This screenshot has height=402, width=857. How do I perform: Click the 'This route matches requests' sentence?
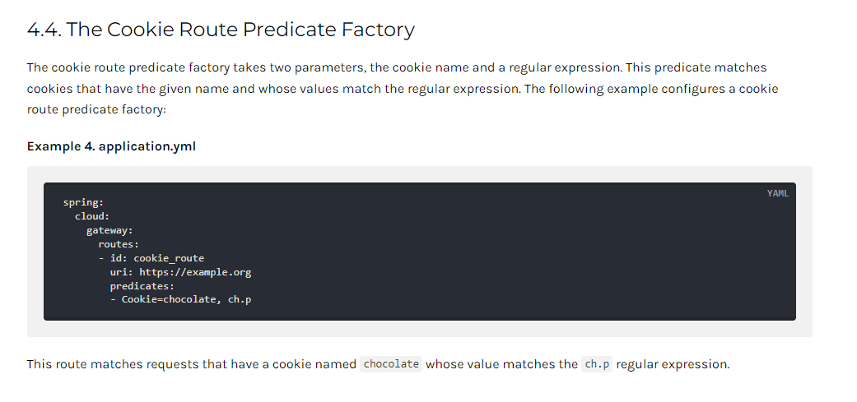coord(378,364)
